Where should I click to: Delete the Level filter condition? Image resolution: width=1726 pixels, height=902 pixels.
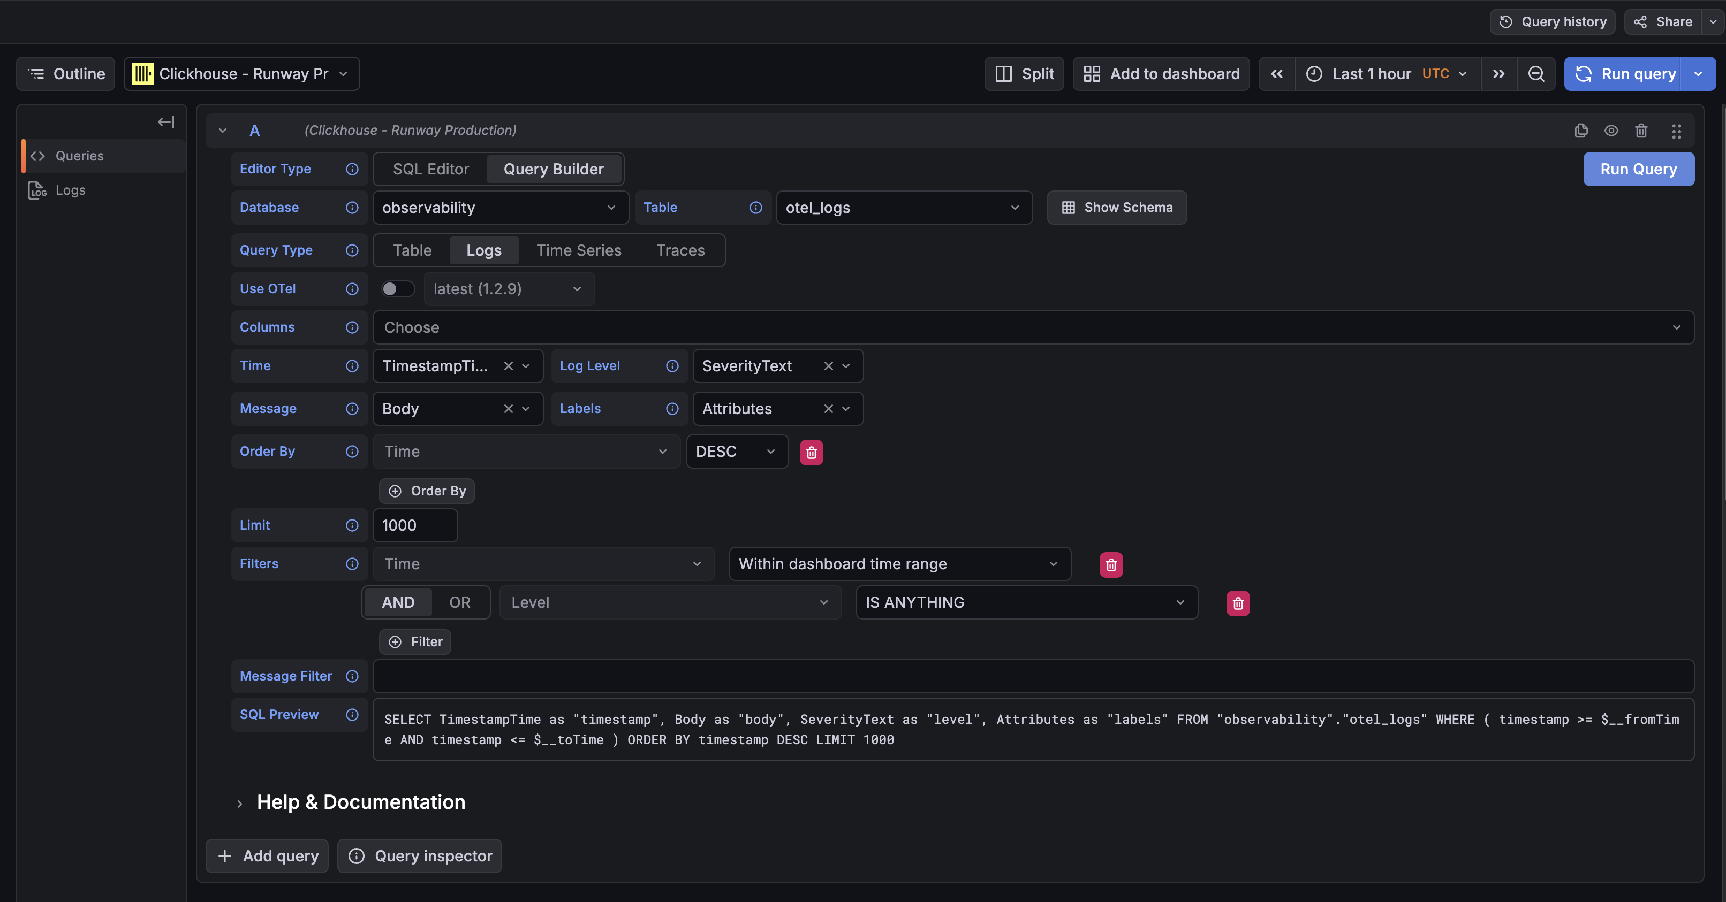(1238, 603)
